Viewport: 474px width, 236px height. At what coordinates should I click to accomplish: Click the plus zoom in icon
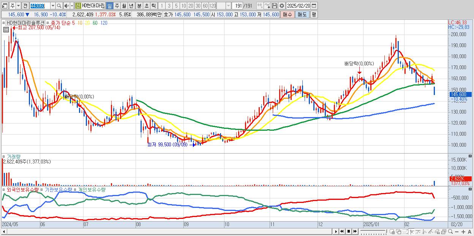click(463, 232)
